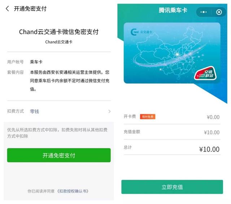Viewport: 231px width, 204px height.
Task: Select 零钱 as the deduction method
Action: pyautogui.click(x=34, y=111)
